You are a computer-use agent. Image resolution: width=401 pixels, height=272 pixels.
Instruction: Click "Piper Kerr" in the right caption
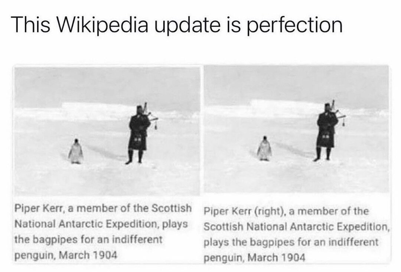tap(227, 212)
